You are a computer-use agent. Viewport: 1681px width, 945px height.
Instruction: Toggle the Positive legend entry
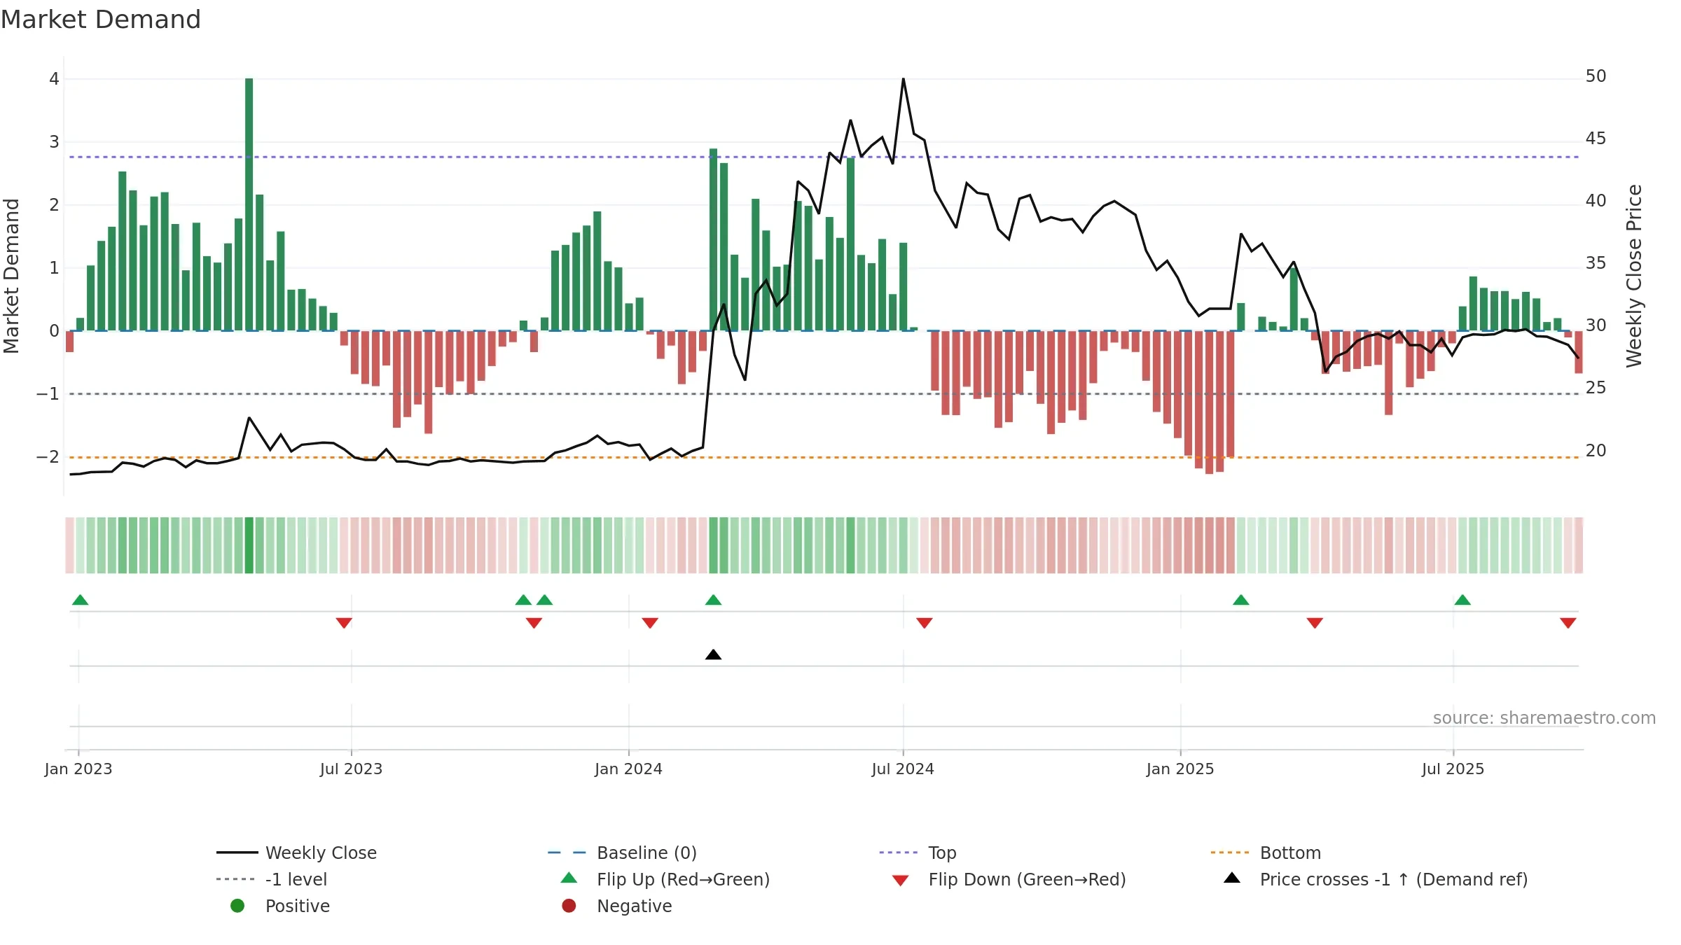pos(280,906)
